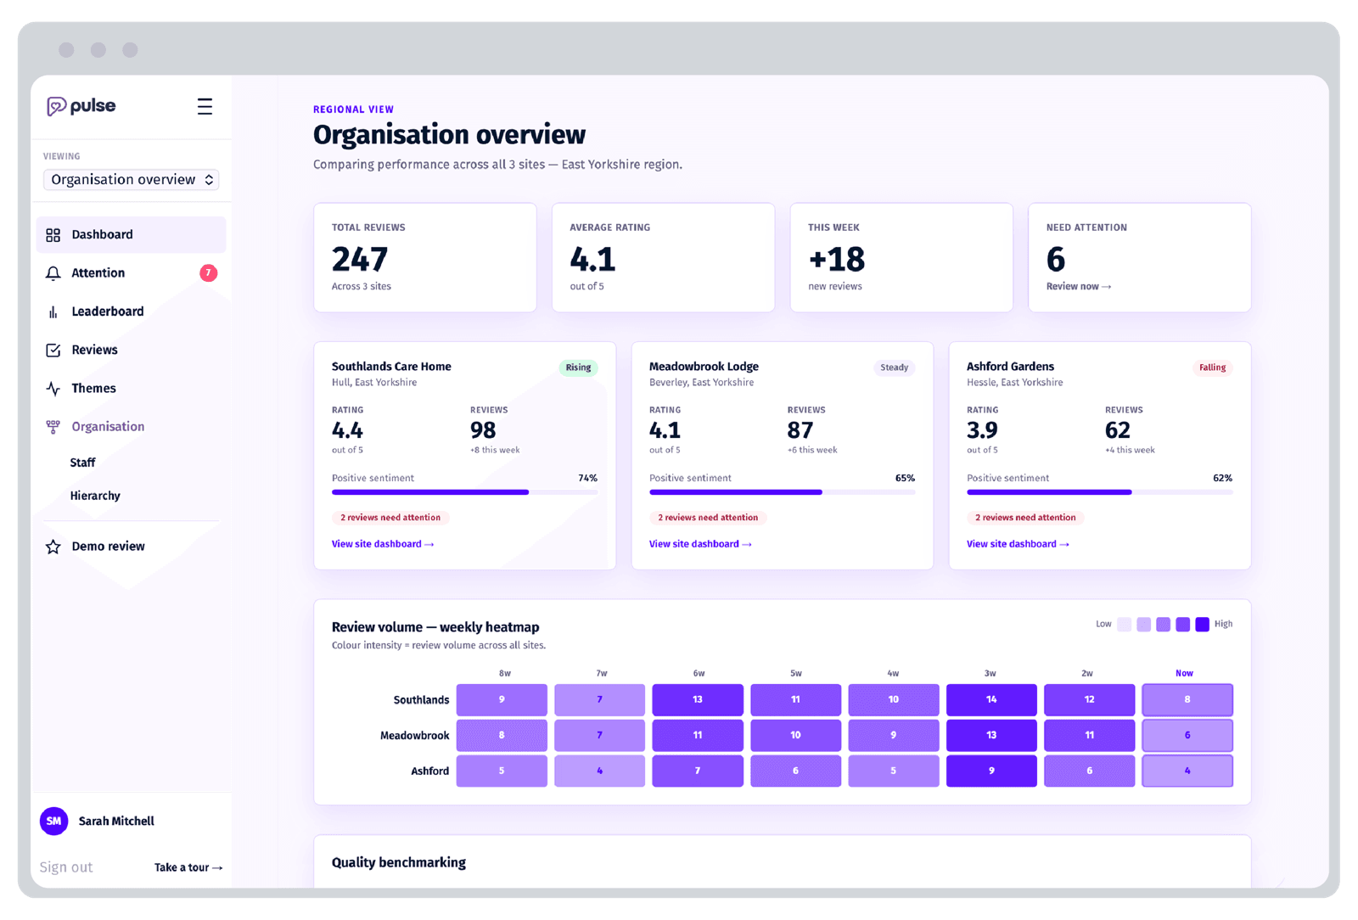This screenshot has height=920, width=1358.
Task: Click the darkest High legend swatch
Action: pos(1202,625)
